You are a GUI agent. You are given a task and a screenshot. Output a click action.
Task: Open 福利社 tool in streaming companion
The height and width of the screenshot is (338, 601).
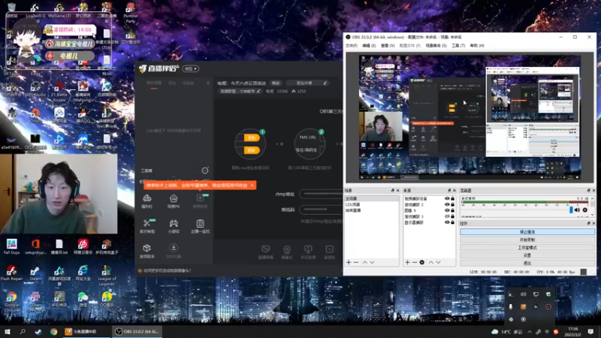pyautogui.click(x=146, y=201)
